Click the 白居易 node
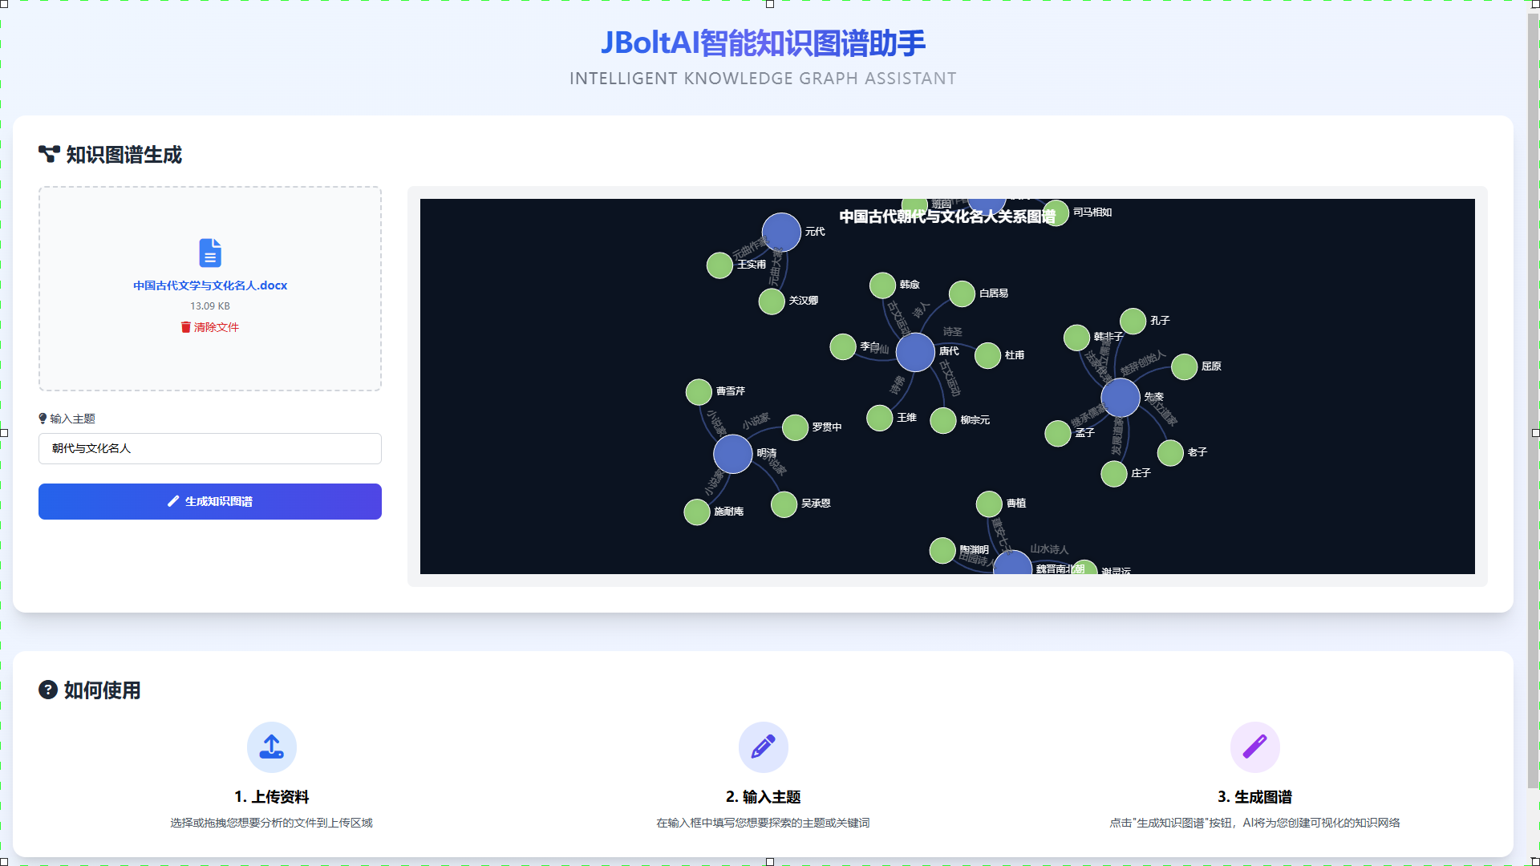The height and width of the screenshot is (866, 1540). click(962, 293)
